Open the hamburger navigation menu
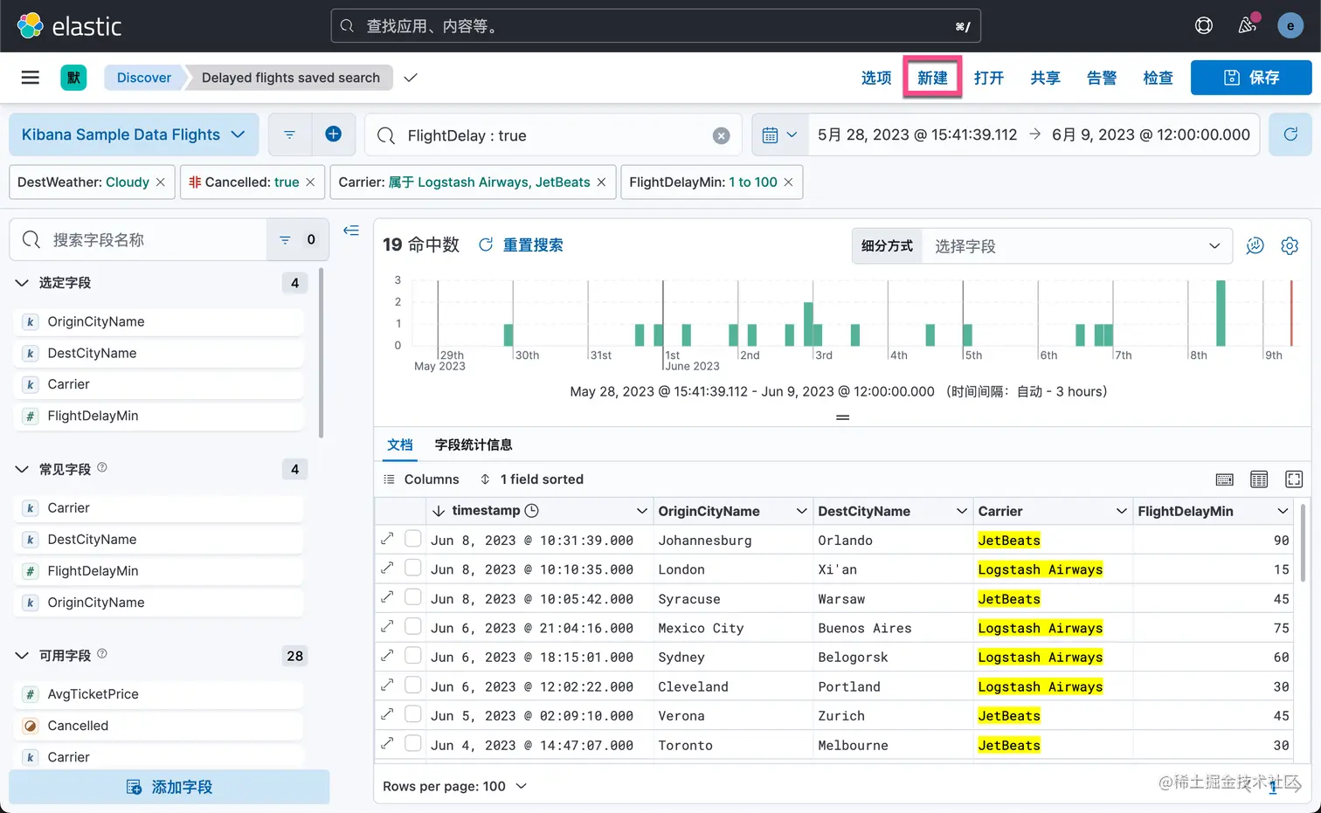Viewport: 1321px width, 813px height. pyautogui.click(x=31, y=78)
